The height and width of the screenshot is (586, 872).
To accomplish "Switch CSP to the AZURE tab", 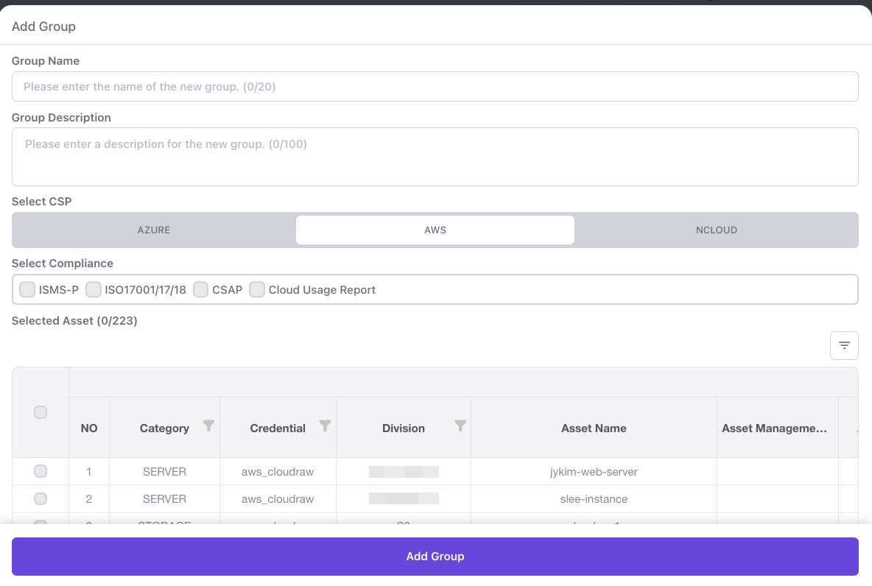I will click(x=154, y=230).
